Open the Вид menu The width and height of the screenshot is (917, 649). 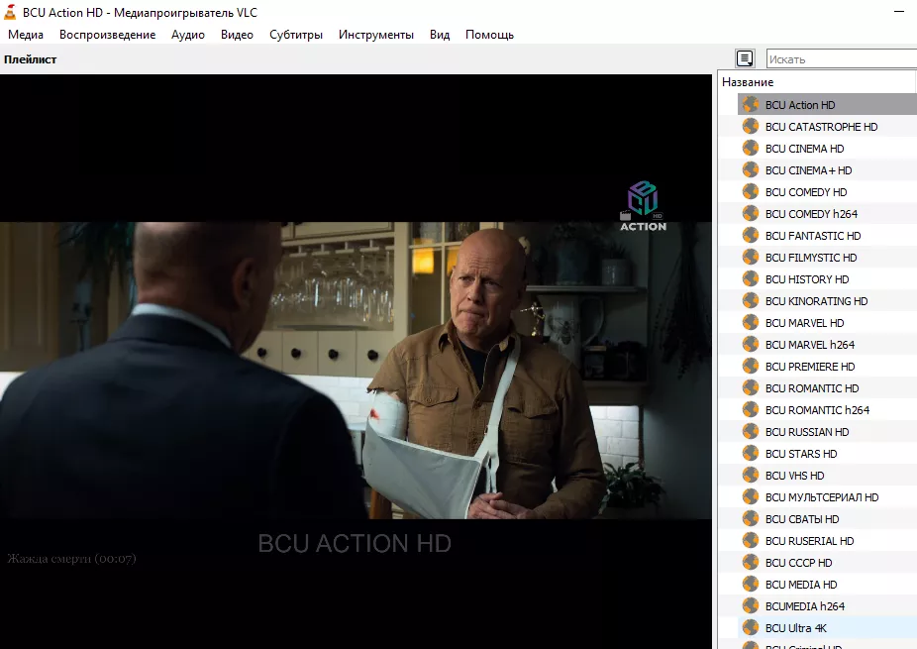pyautogui.click(x=440, y=35)
